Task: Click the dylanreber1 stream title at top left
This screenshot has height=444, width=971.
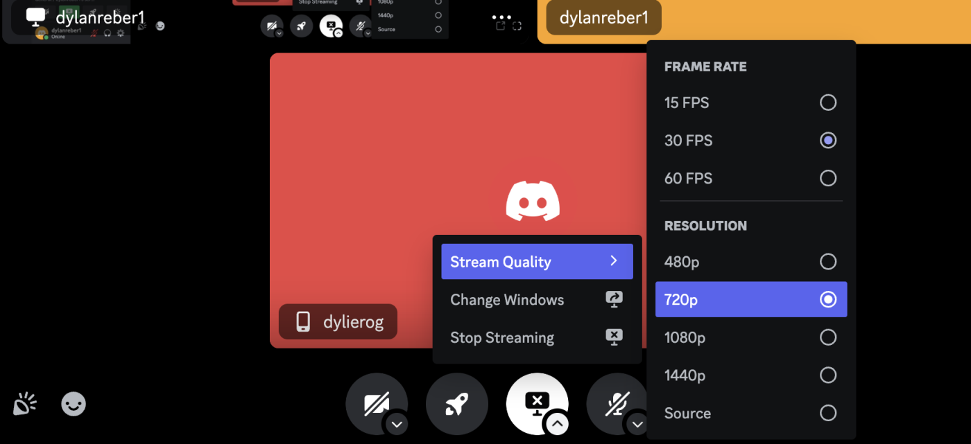Action: 100,17
